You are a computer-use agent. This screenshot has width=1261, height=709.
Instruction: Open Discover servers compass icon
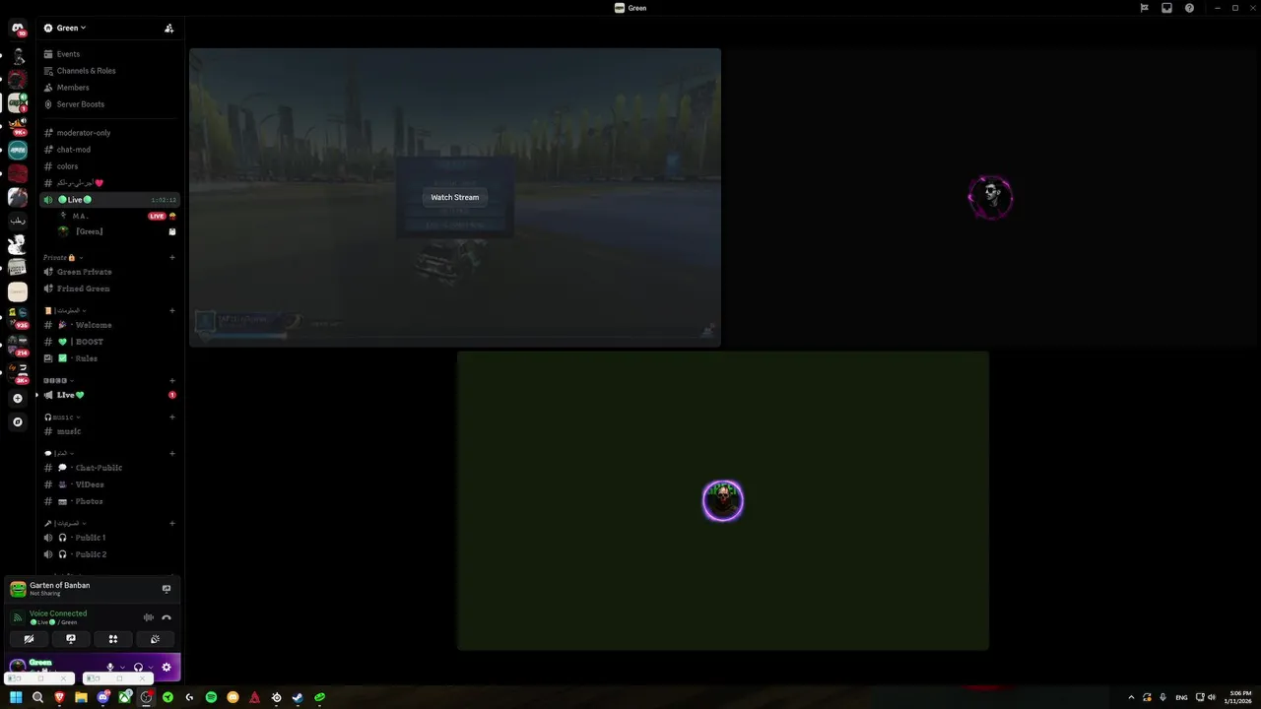(18, 422)
